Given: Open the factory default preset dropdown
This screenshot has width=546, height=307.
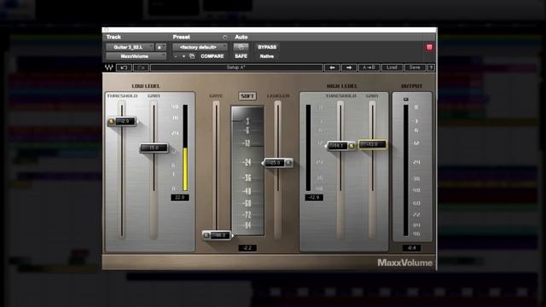Looking at the screenshot, I should pyautogui.click(x=200, y=47).
